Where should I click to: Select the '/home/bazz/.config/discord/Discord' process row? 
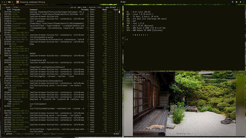pos(61,67)
